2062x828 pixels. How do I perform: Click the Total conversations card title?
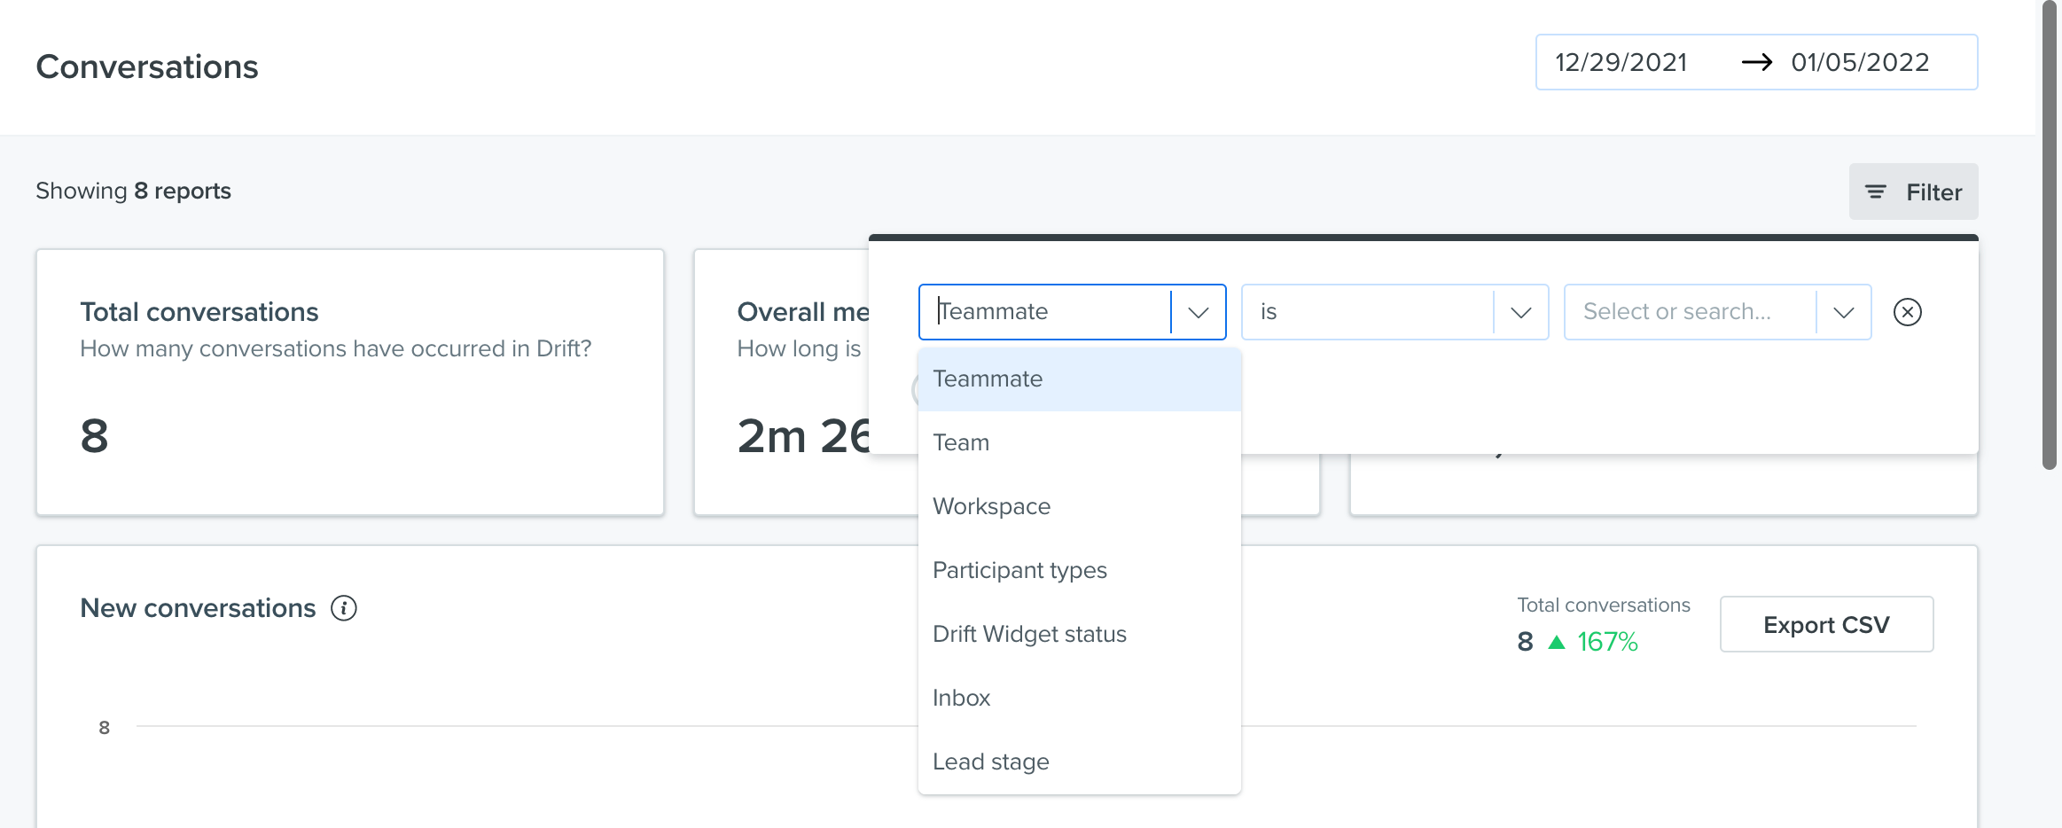199,312
